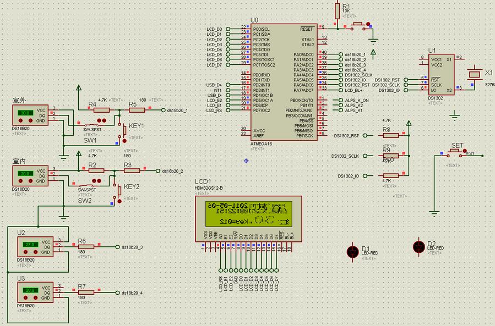Select the 室外 DS18B20 temperature sensor

click(30, 117)
